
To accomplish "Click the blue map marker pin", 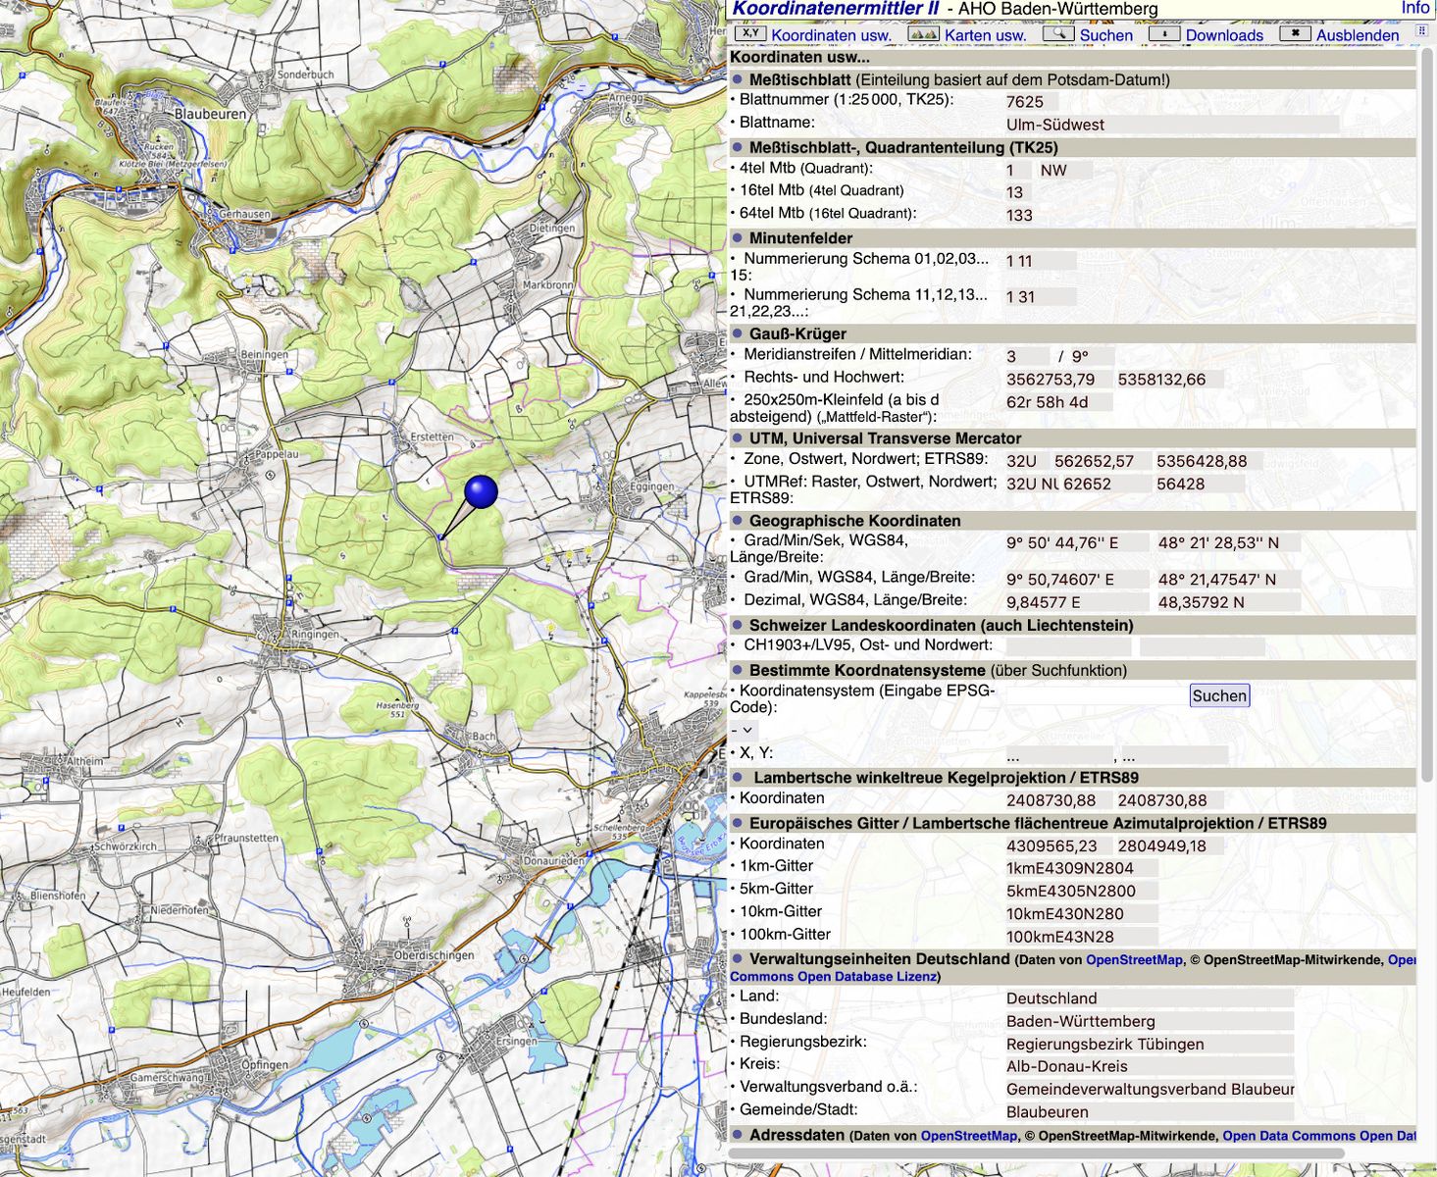I will pyautogui.click(x=481, y=491).
